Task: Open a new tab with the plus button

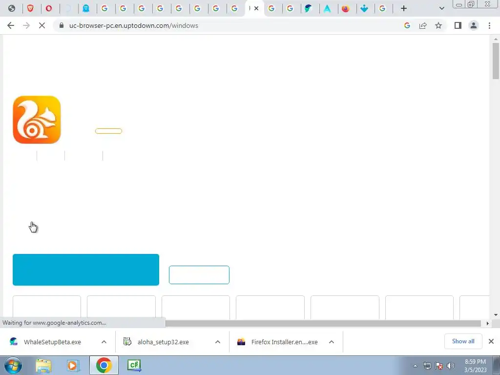Action: click(x=404, y=9)
